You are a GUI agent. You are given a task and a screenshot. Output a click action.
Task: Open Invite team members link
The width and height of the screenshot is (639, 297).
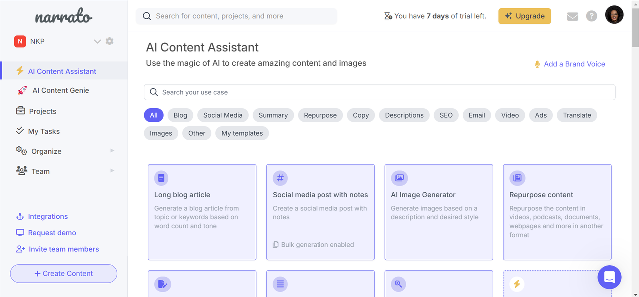point(64,249)
